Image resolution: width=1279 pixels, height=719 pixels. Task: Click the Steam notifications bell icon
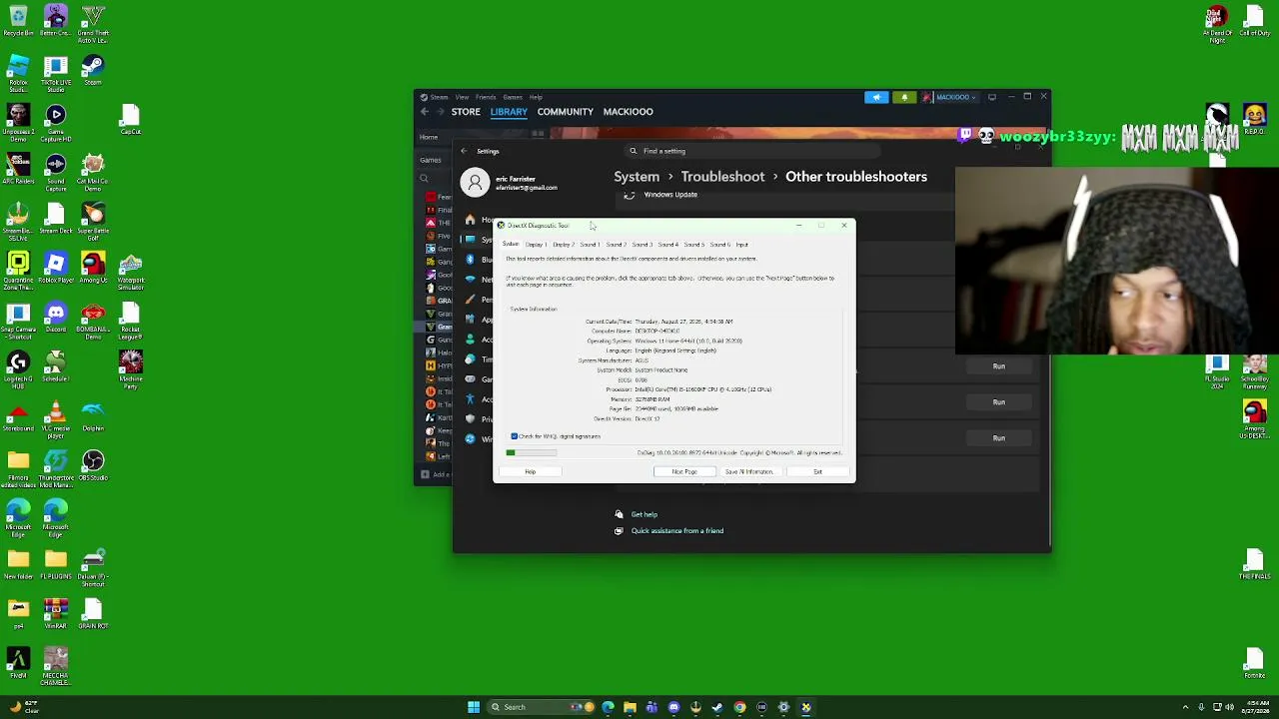coord(904,97)
